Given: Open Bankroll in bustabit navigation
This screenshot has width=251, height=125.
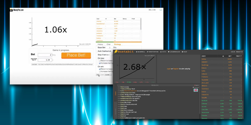Looking at the screenshot, I should coord(140,52).
